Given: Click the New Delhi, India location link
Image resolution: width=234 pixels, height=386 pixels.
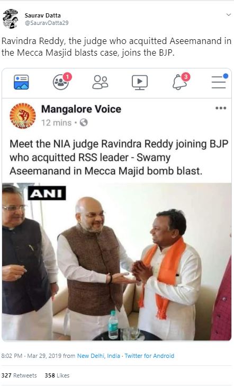Looking at the screenshot, I should (x=98, y=356).
